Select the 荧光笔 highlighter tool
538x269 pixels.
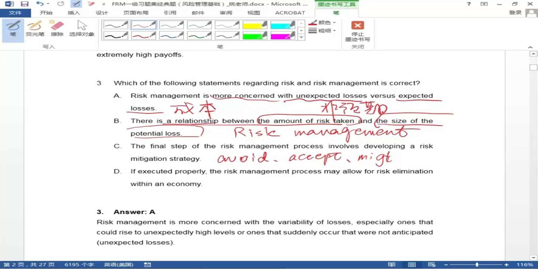(35, 29)
